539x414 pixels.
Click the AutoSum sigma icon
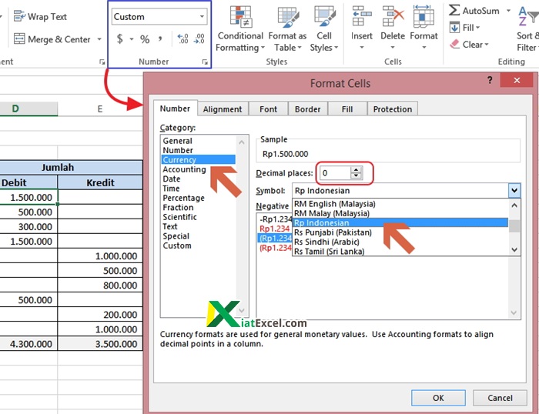click(454, 10)
